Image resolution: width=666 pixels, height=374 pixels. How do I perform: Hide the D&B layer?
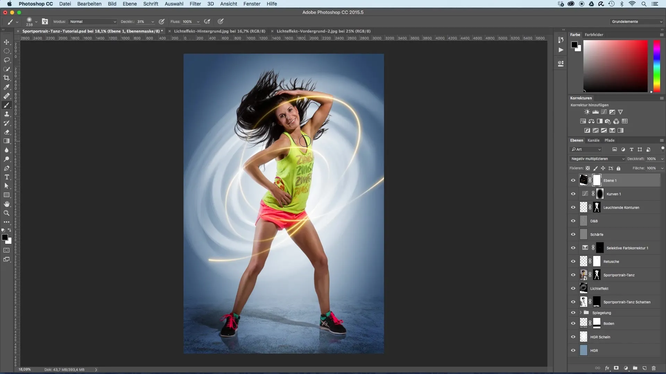tap(573, 221)
